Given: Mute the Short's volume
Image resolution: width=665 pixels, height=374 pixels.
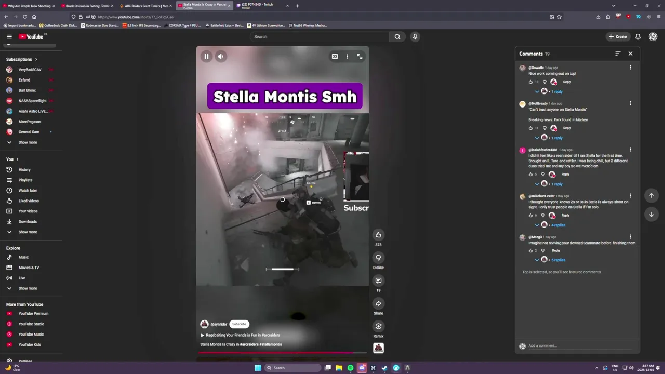Looking at the screenshot, I should click(221, 56).
